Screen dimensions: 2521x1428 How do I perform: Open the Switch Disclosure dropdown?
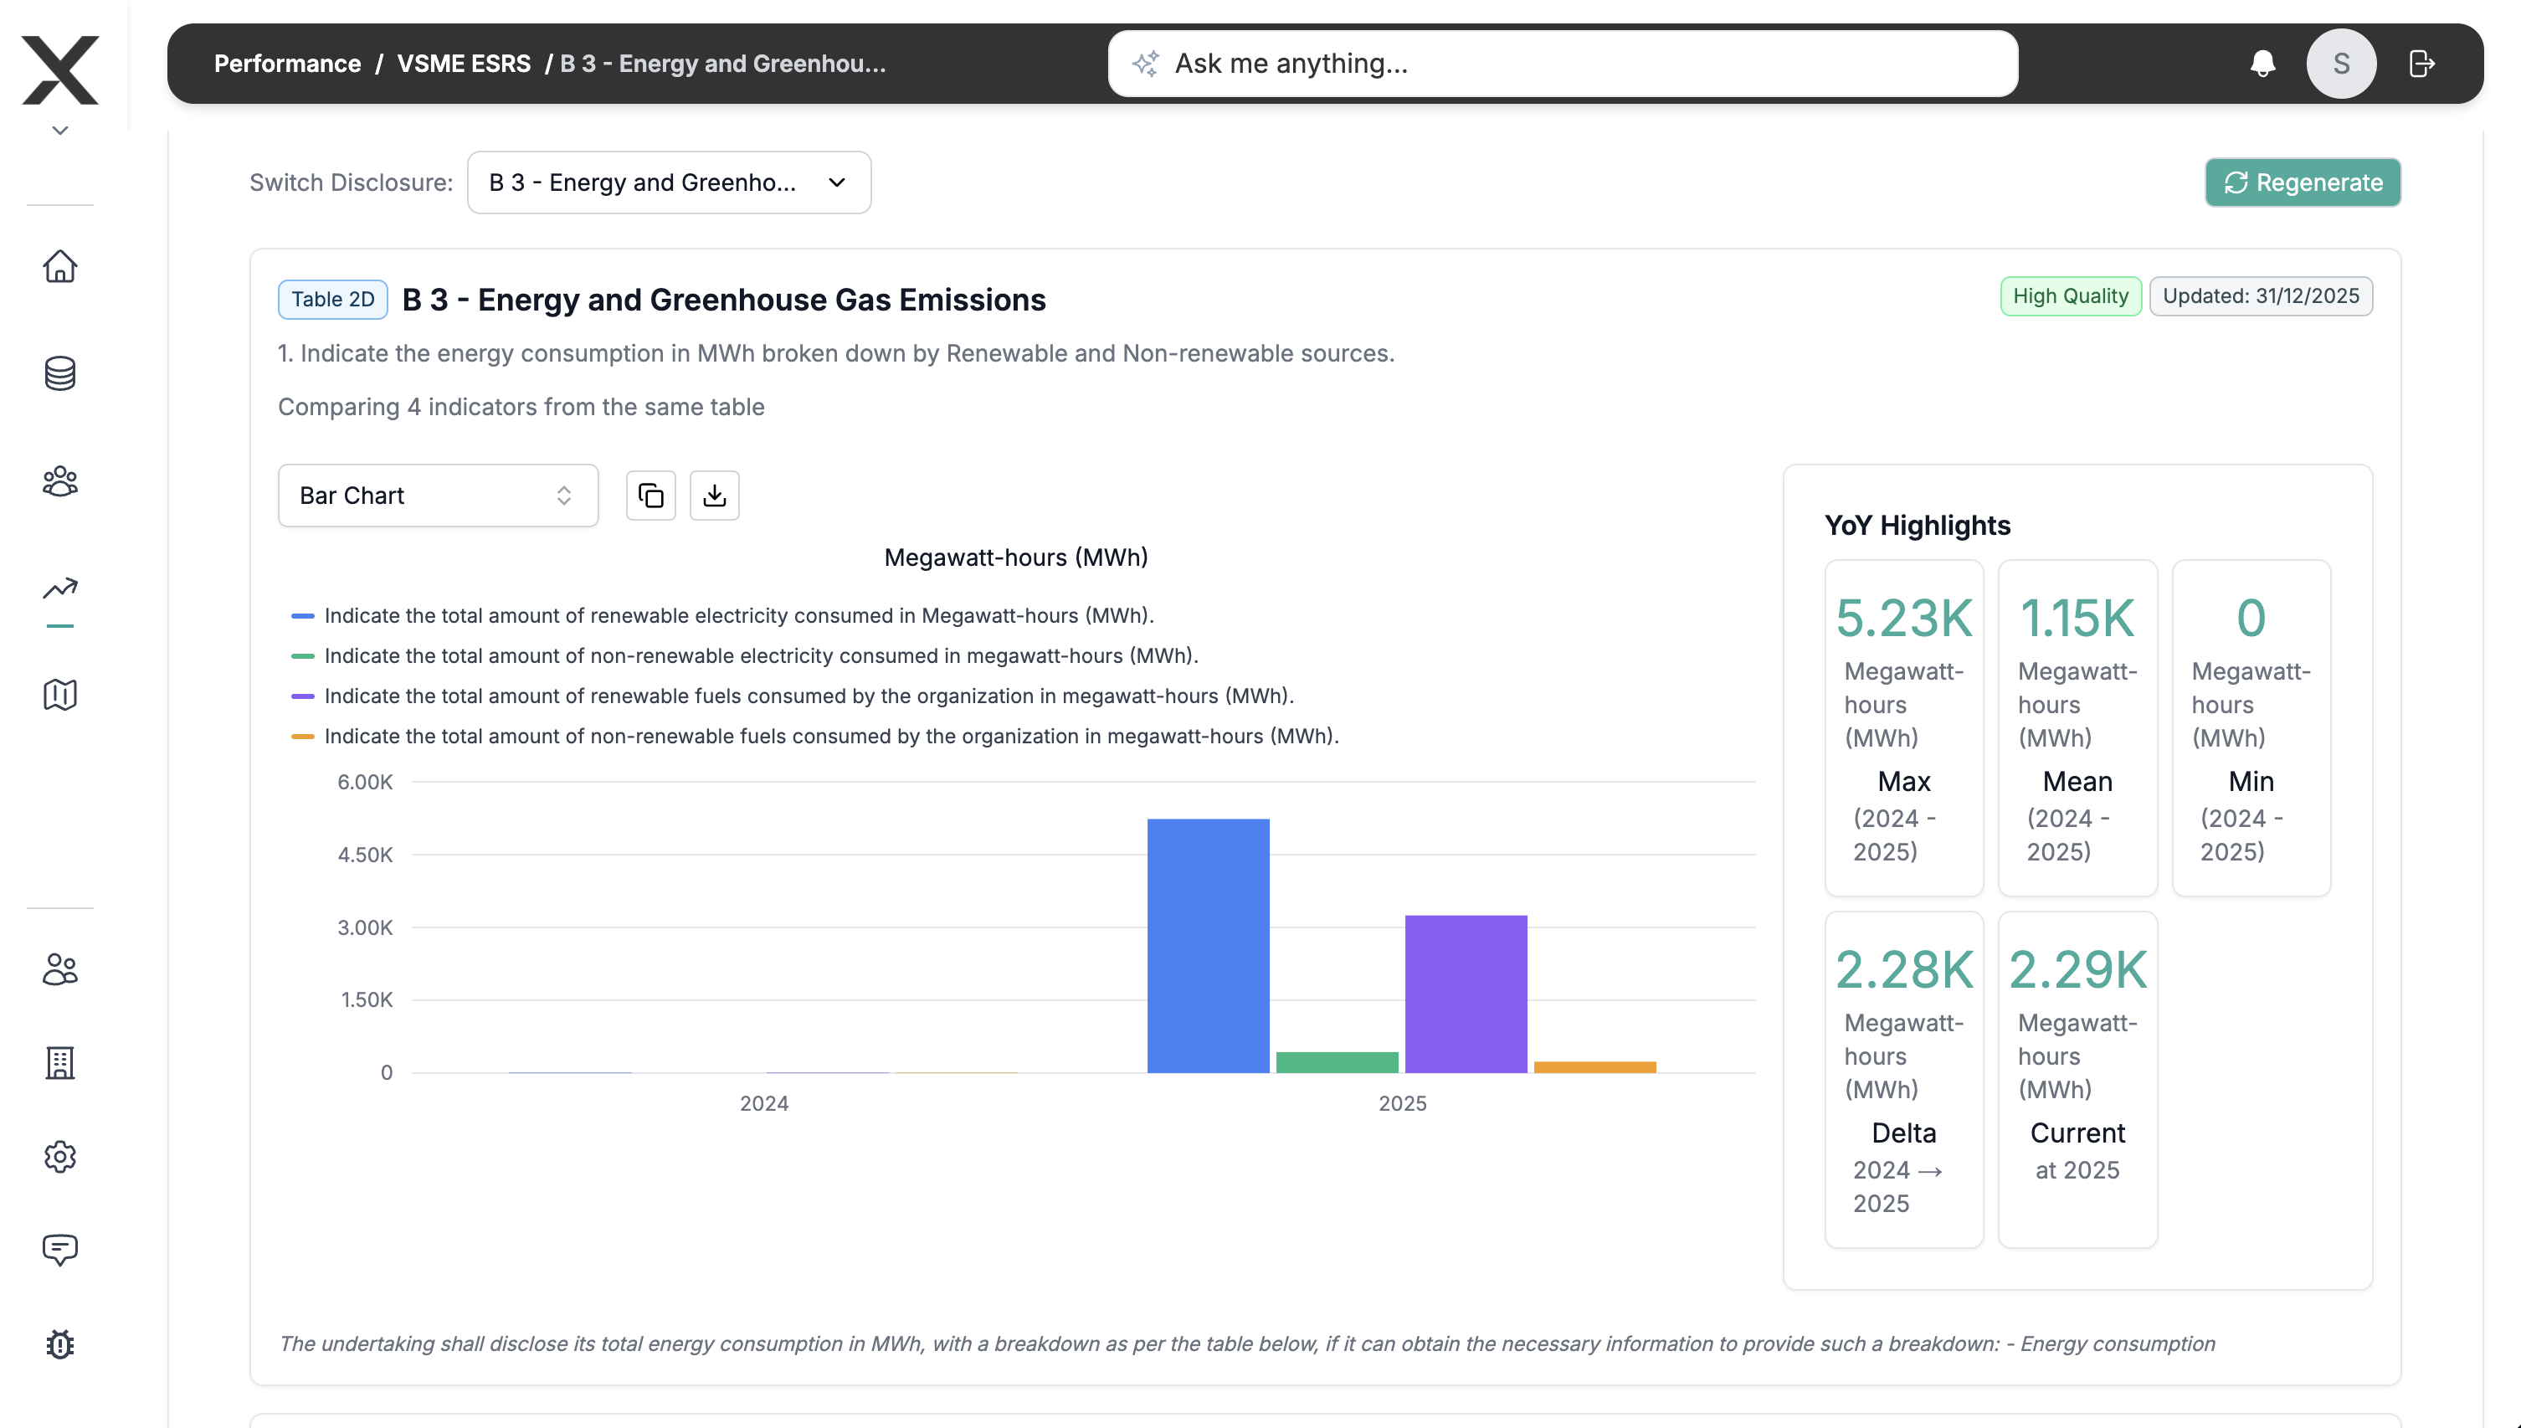click(x=669, y=182)
